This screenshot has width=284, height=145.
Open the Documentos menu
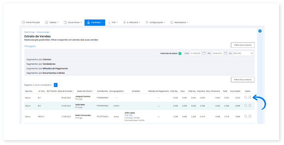click(x=73, y=22)
